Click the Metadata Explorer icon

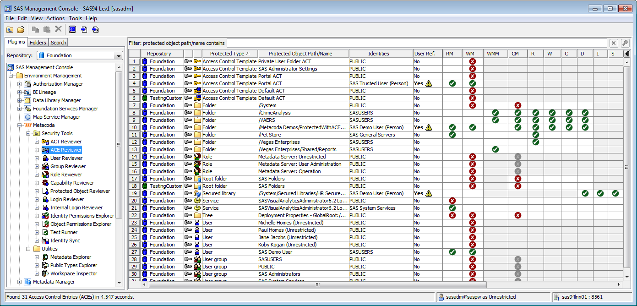click(45, 257)
